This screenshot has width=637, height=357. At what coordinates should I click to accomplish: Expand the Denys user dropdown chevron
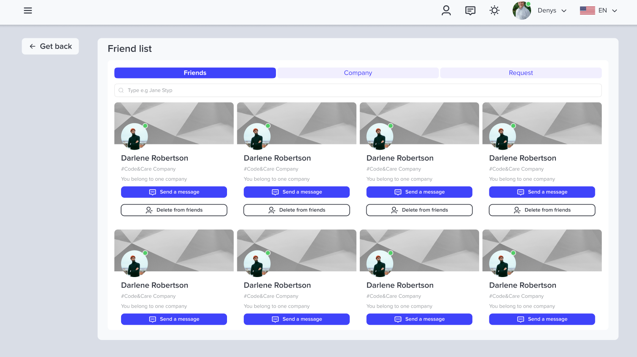[564, 11]
